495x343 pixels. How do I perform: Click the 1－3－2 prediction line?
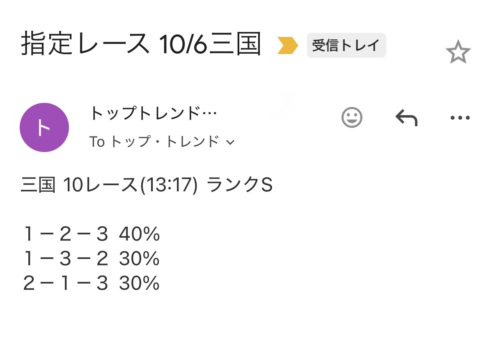(66, 259)
